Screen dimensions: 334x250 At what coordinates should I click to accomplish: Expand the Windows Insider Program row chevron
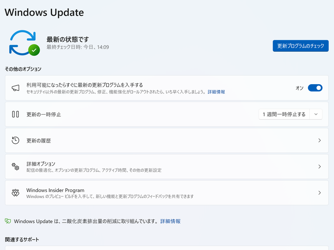click(321, 192)
